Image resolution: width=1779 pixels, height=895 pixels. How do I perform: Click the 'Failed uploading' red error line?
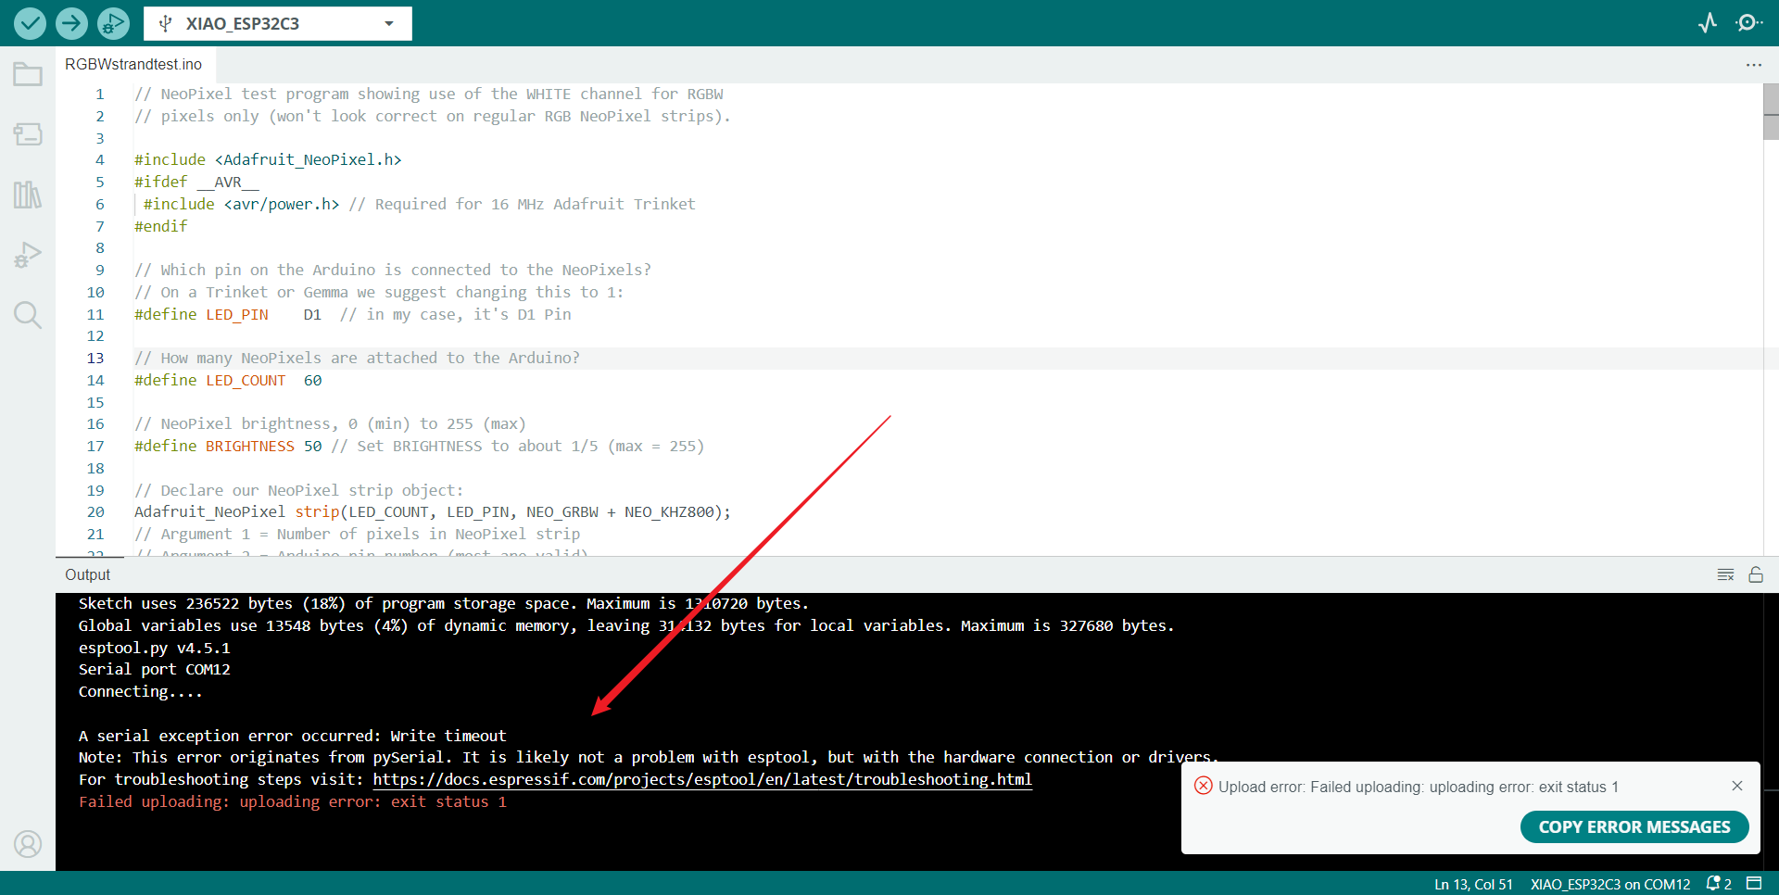pyautogui.click(x=293, y=801)
